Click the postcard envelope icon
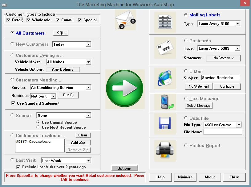 click(165, 48)
